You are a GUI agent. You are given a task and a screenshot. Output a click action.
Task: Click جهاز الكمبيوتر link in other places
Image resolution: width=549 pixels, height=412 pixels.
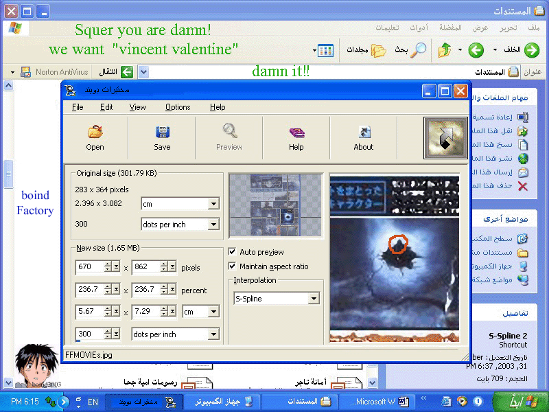[491, 266]
